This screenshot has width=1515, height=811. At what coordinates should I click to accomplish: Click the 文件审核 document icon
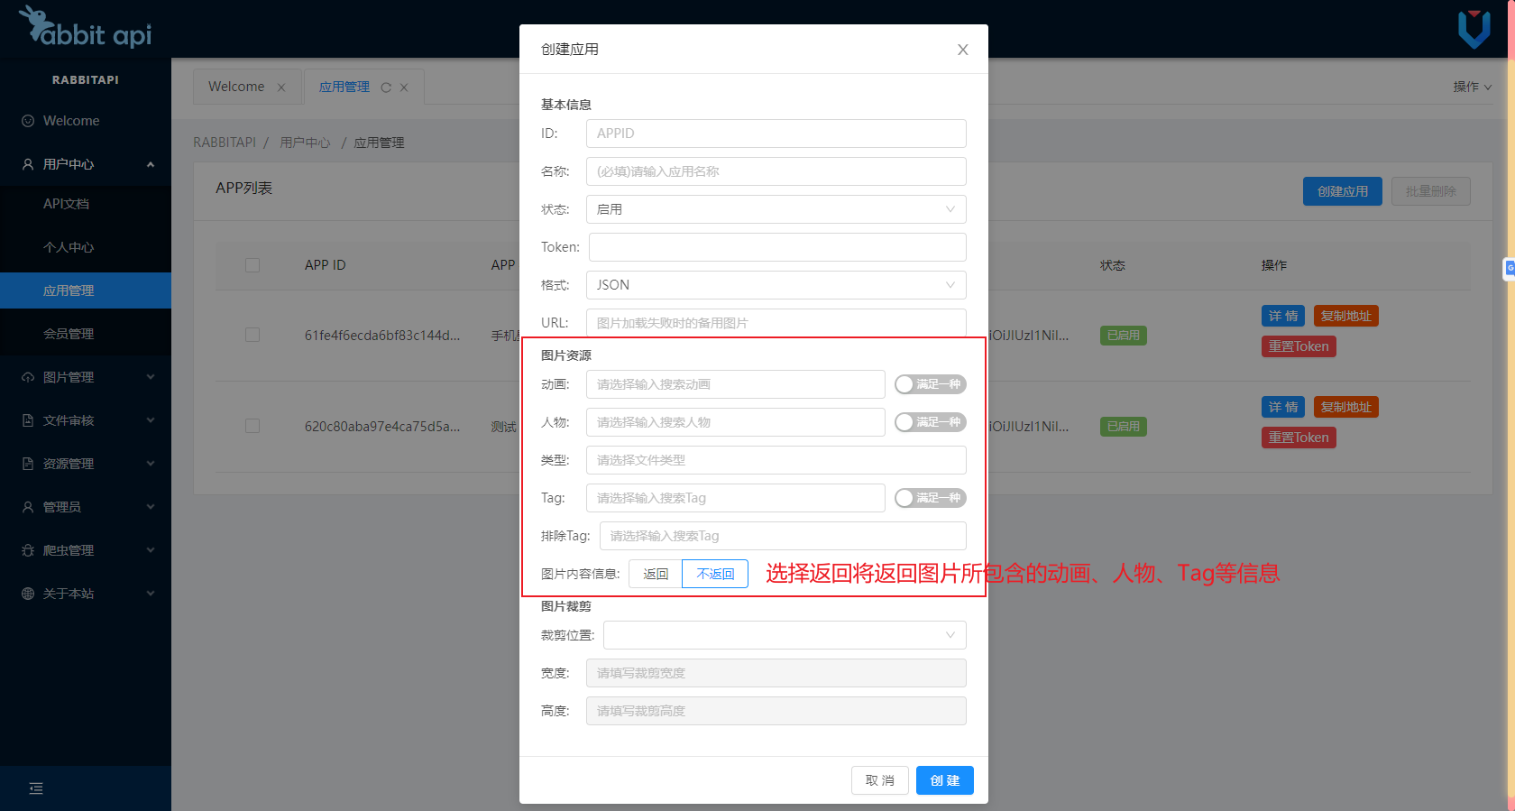[28, 420]
